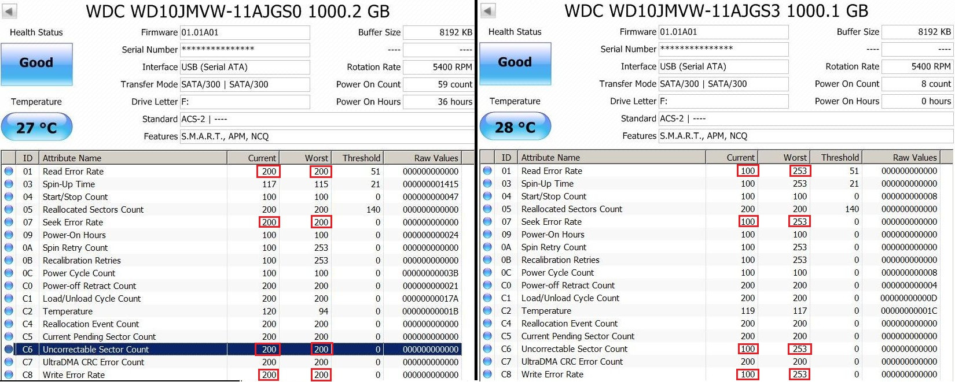
Task: Click the Power On Hours field showing 0 hours
Action: pyautogui.click(x=917, y=101)
